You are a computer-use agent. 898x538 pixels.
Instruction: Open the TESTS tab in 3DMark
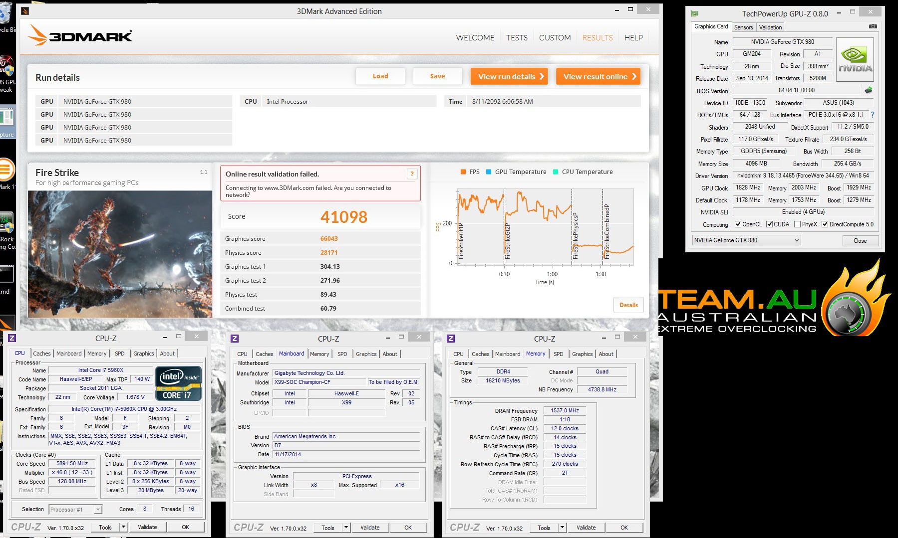(517, 37)
